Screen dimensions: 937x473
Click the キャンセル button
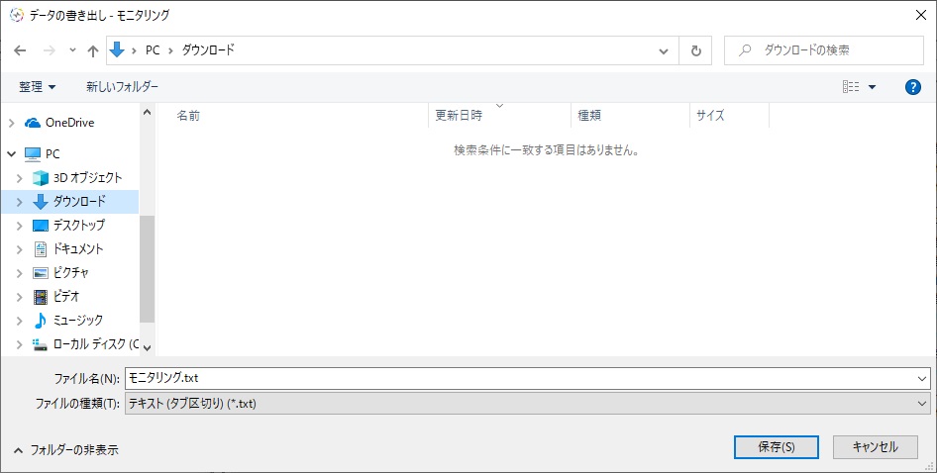point(875,446)
